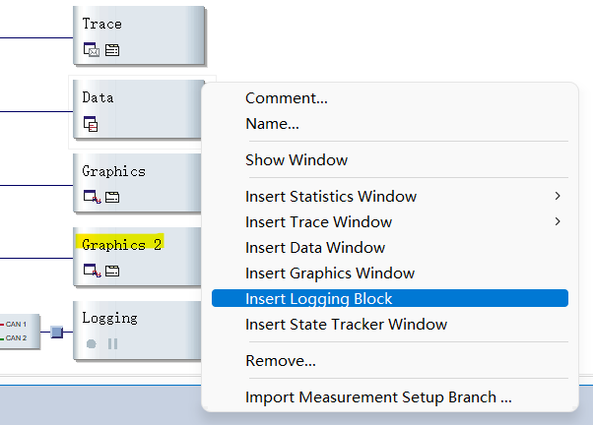Image resolution: width=593 pixels, height=425 pixels.
Task: Click Name... in the context menu
Action: (272, 124)
